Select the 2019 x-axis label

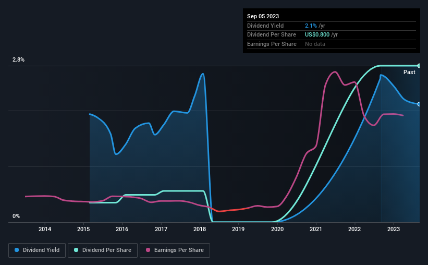coord(238,229)
